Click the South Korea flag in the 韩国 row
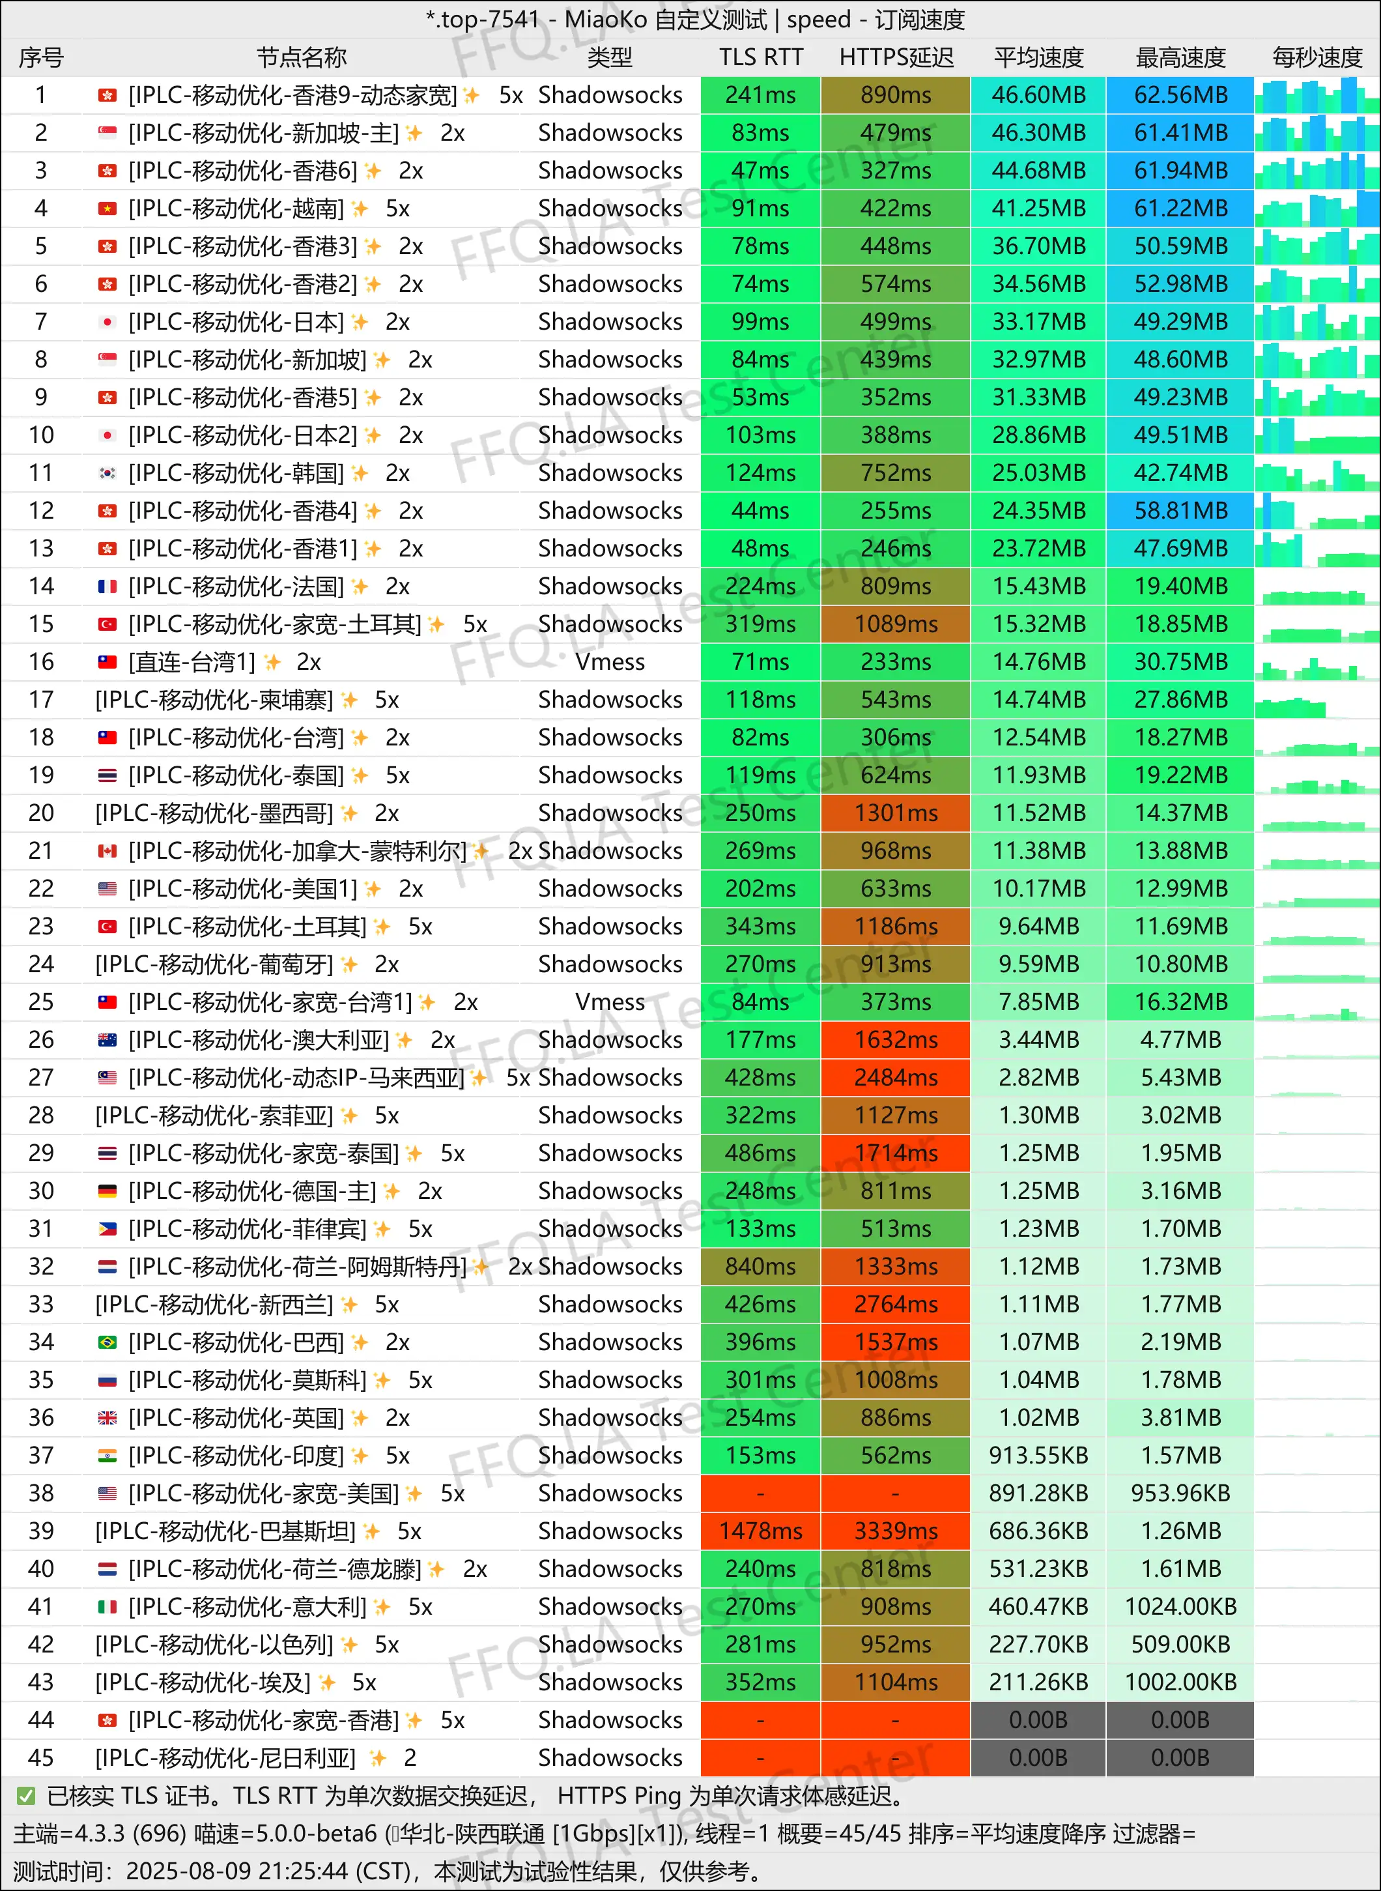This screenshot has height=1891, width=1381. point(107,473)
